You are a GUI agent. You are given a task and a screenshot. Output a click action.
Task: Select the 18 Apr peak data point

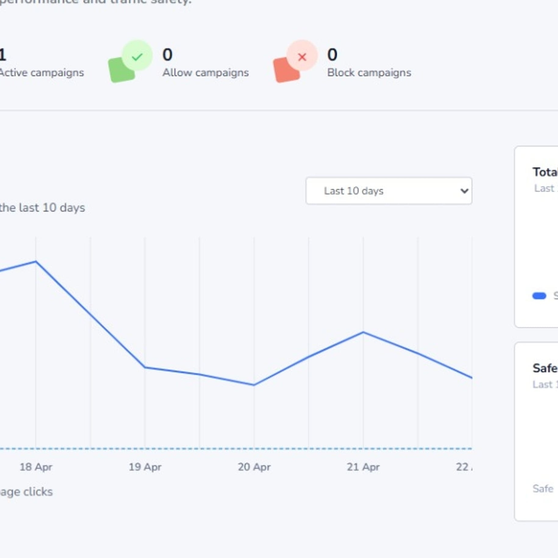(x=36, y=261)
